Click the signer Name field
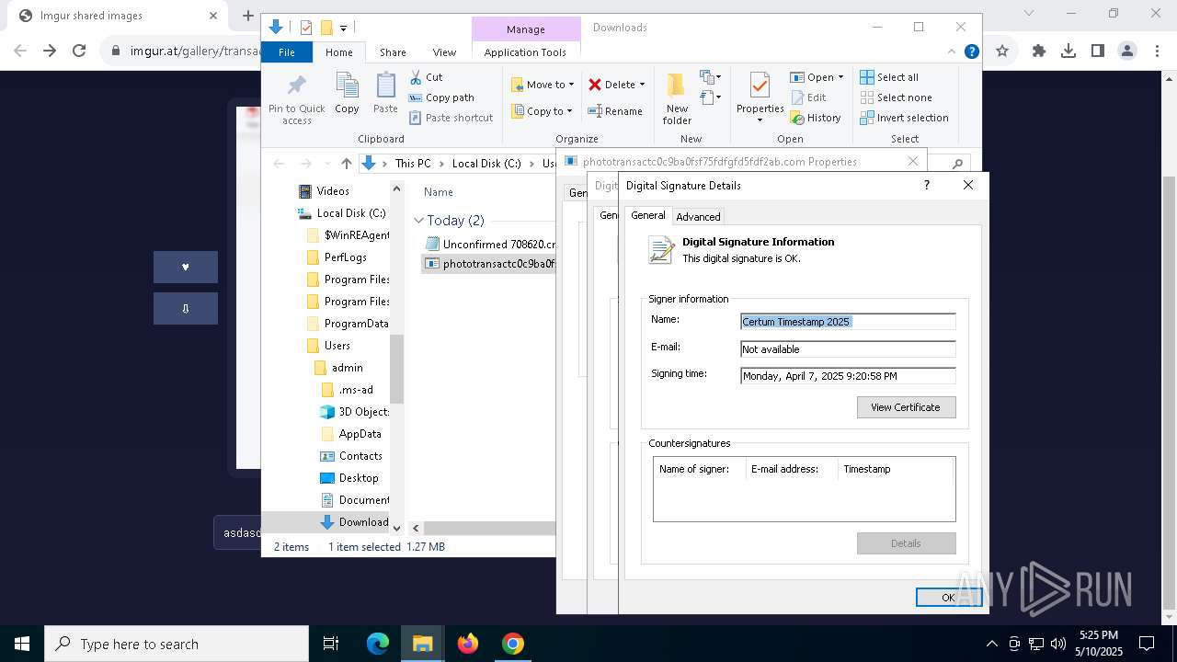Viewport: 1177px width, 662px height. pos(848,322)
